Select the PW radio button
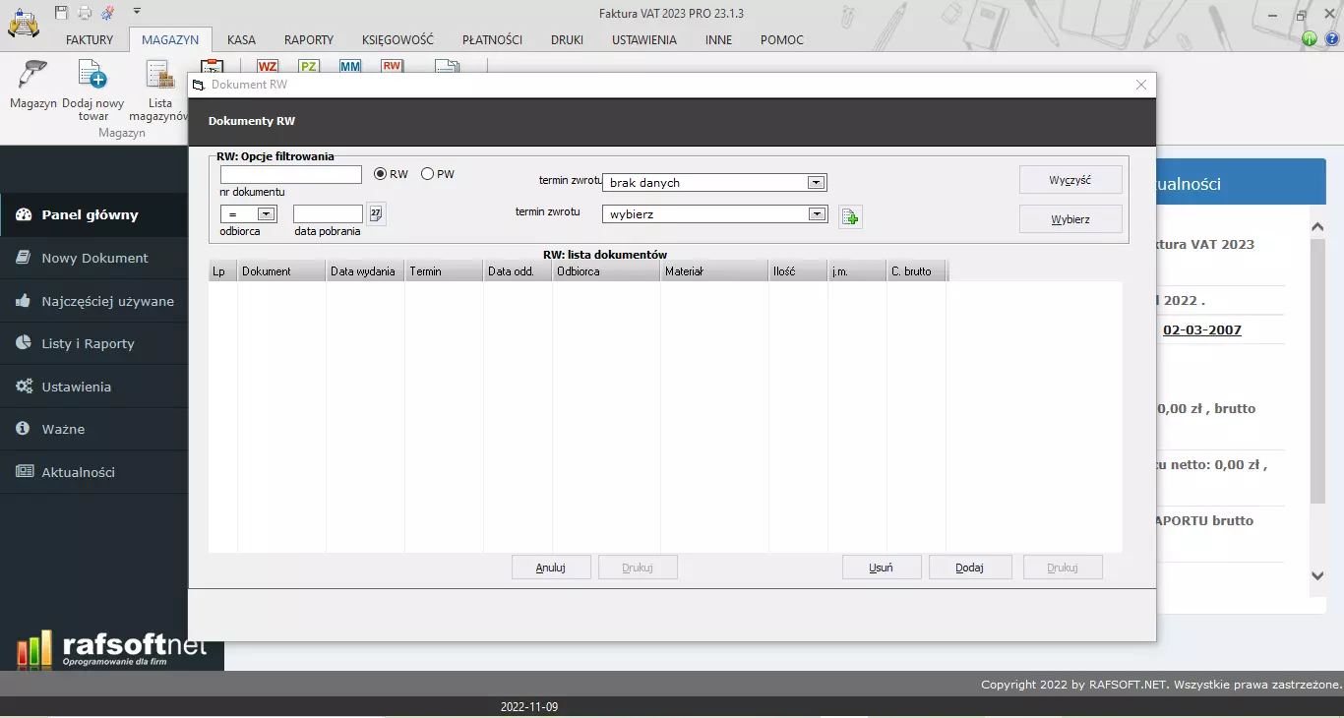 click(427, 174)
